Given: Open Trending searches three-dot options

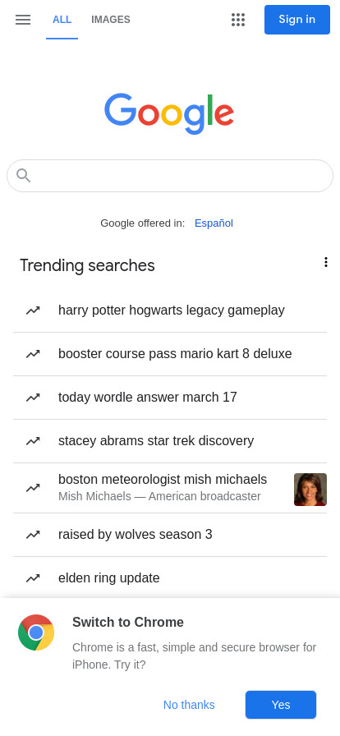Looking at the screenshot, I should [x=326, y=262].
